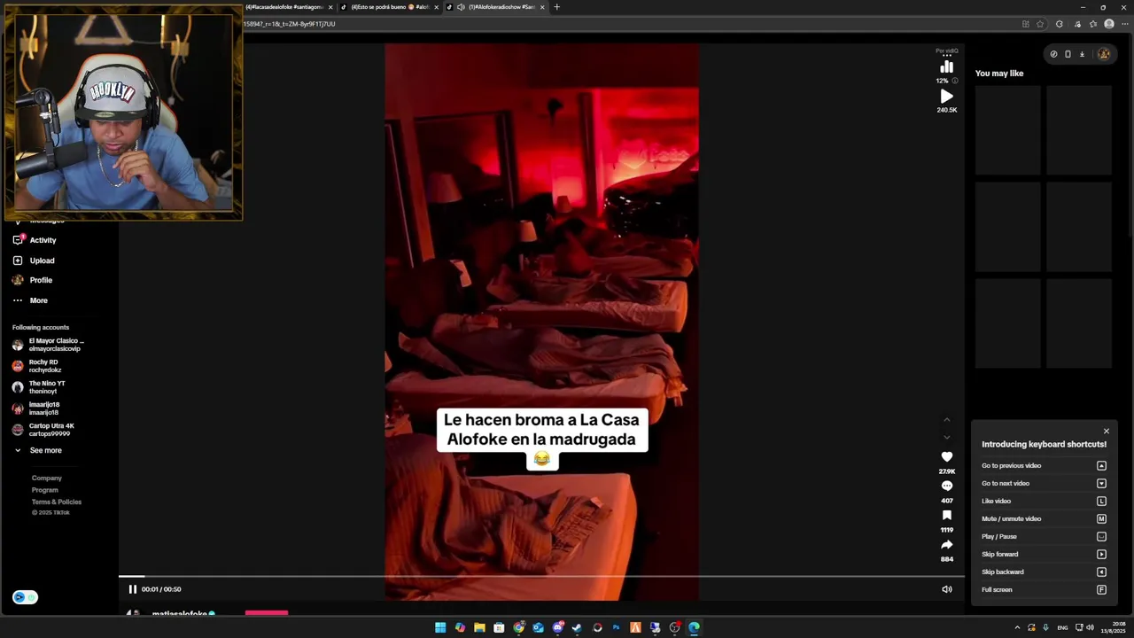This screenshot has width=1134, height=638.
Task: Click the Play / Pause space key icon
Action: point(1101,537)
